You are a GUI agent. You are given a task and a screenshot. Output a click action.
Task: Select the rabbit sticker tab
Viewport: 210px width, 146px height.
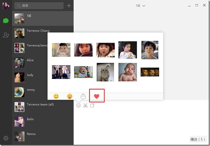click(83, 96)
